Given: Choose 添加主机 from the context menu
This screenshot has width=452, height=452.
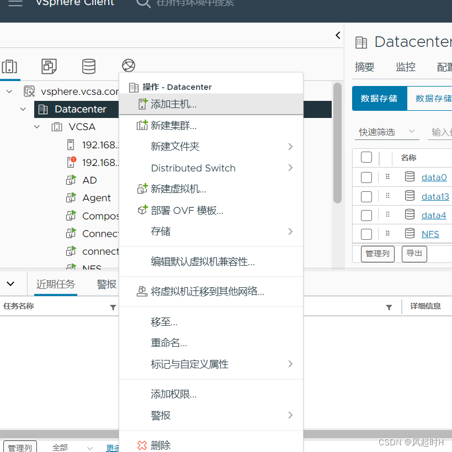Looking at the screenshot, I should click(x=211, y=104).
